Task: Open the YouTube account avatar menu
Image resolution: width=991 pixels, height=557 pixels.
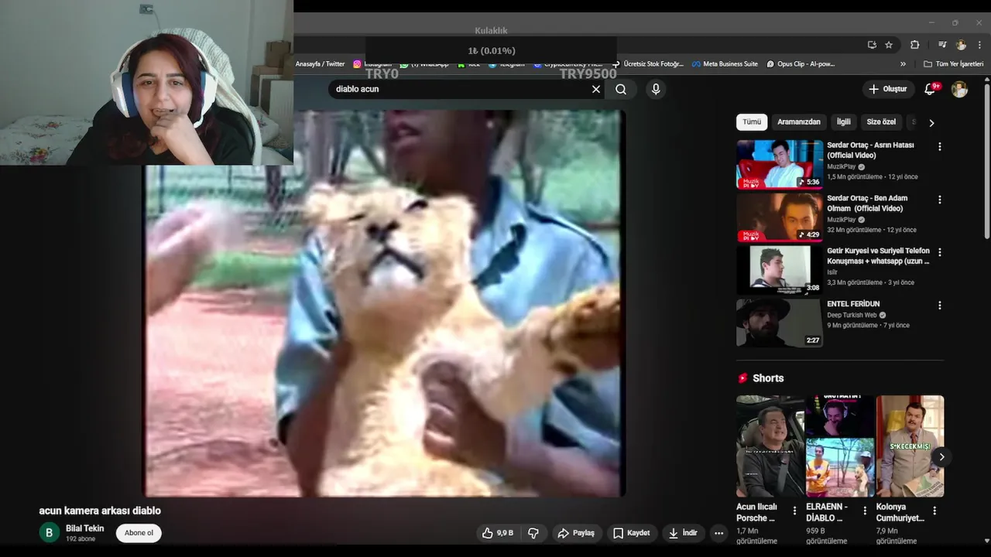Action: coord(959,89)
